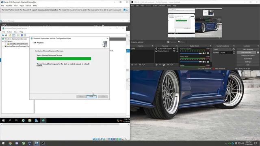Open the Scene Collection menu in OBS
The width and height of the screenshot is (260, 146).
tap(159, 6)
